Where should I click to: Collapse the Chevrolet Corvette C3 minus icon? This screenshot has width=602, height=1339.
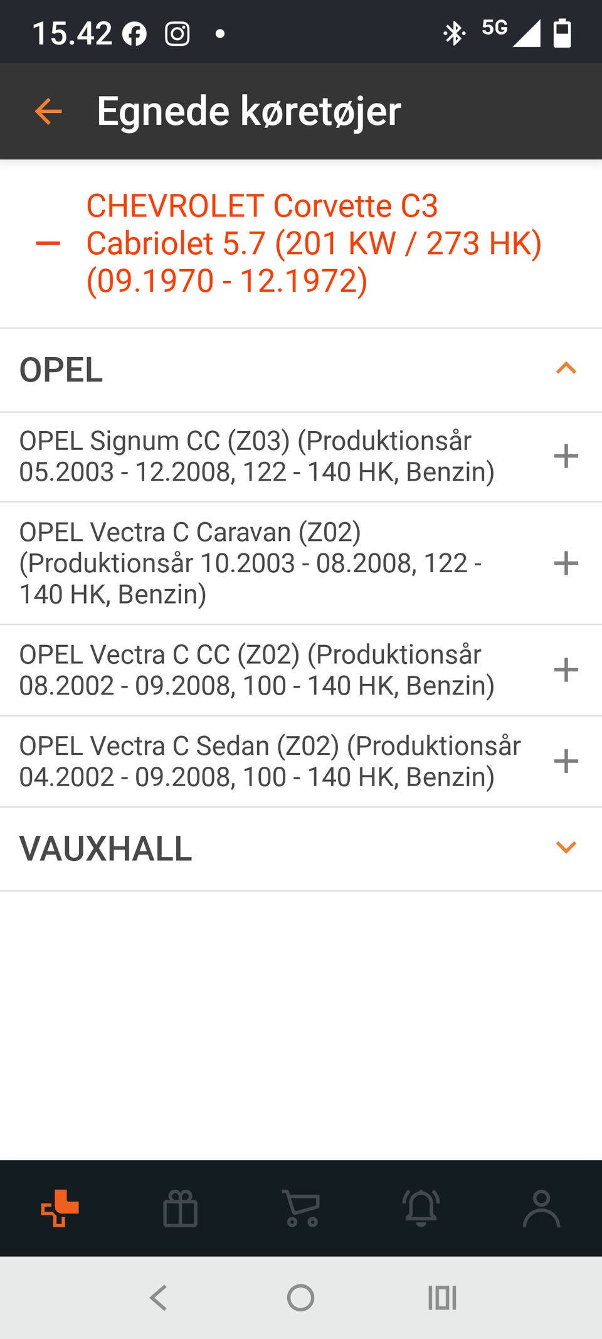(x=48, y=243)
